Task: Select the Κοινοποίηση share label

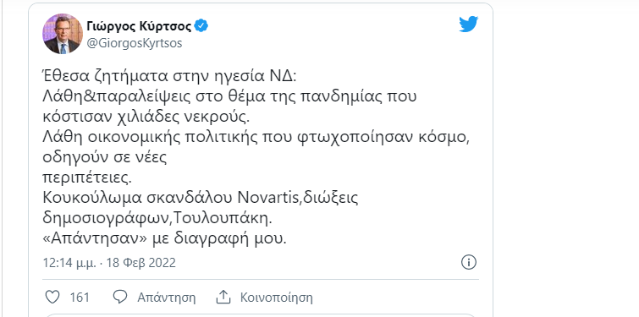Action: point(276,298)
